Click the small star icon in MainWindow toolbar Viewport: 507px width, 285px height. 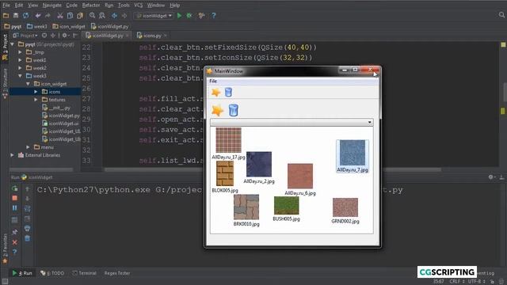pos(215,93)
